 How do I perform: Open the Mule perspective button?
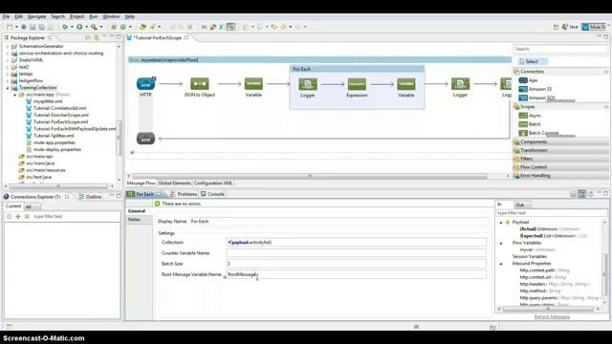[595, 27]
